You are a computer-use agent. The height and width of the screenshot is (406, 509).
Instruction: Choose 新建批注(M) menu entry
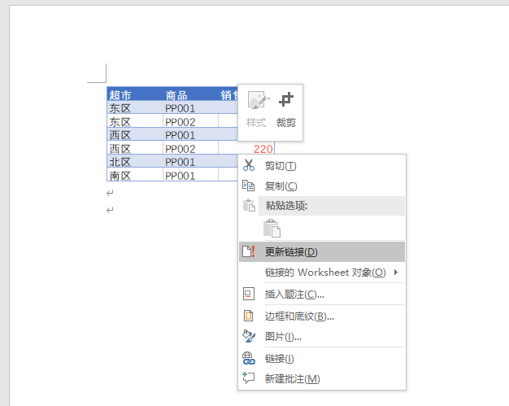(322, 378)
